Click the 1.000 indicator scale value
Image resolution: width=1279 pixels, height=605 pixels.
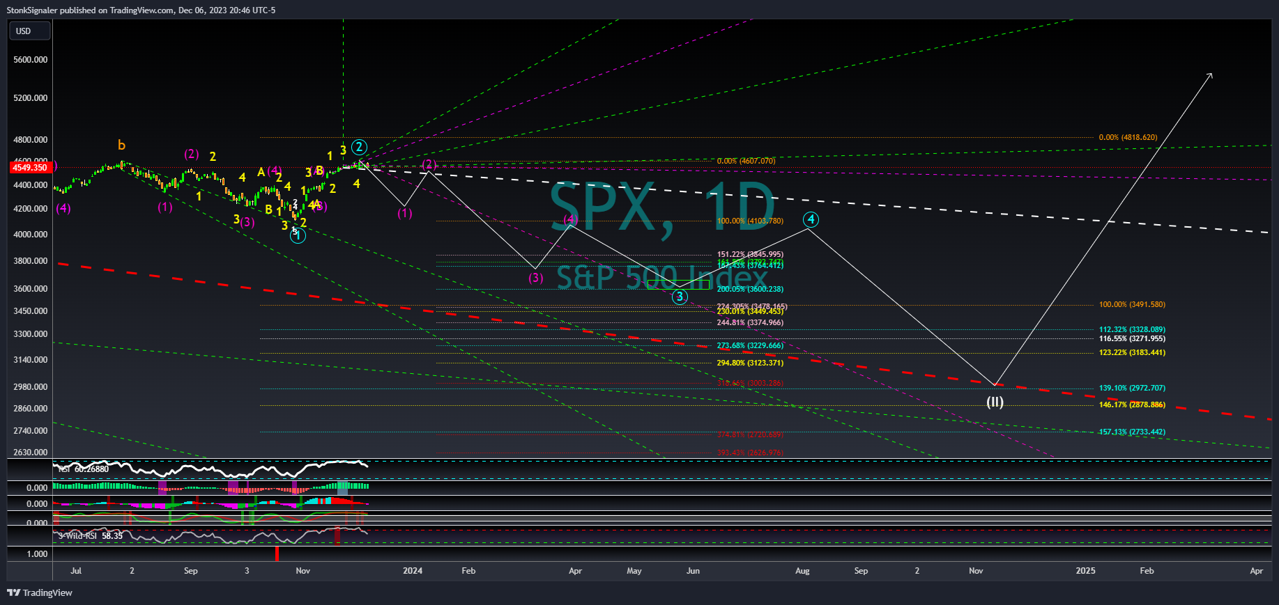point(37,554)
